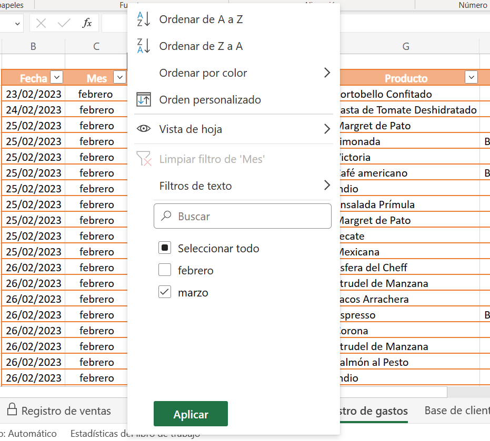This screenshot has width=490, height=441.
Task: Open the Fecha column filter dropdown
Action: click(56, 77)
